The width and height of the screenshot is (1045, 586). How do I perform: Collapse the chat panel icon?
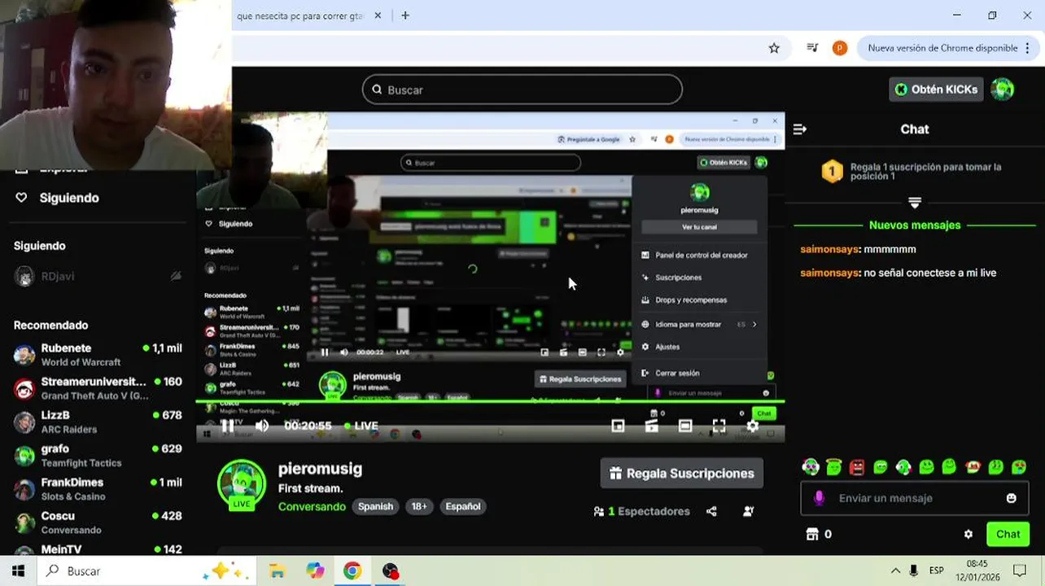(x=800, y=129)
